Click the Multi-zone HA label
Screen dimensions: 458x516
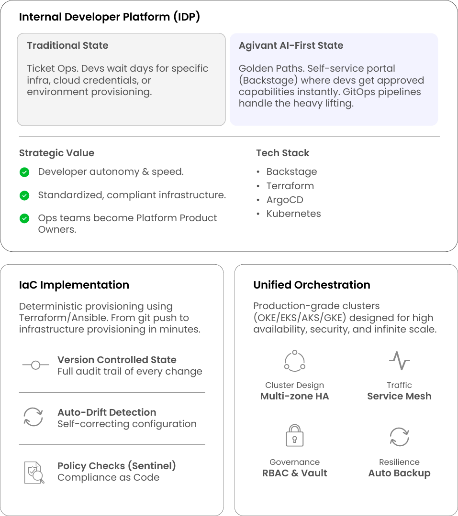point(295,396)
